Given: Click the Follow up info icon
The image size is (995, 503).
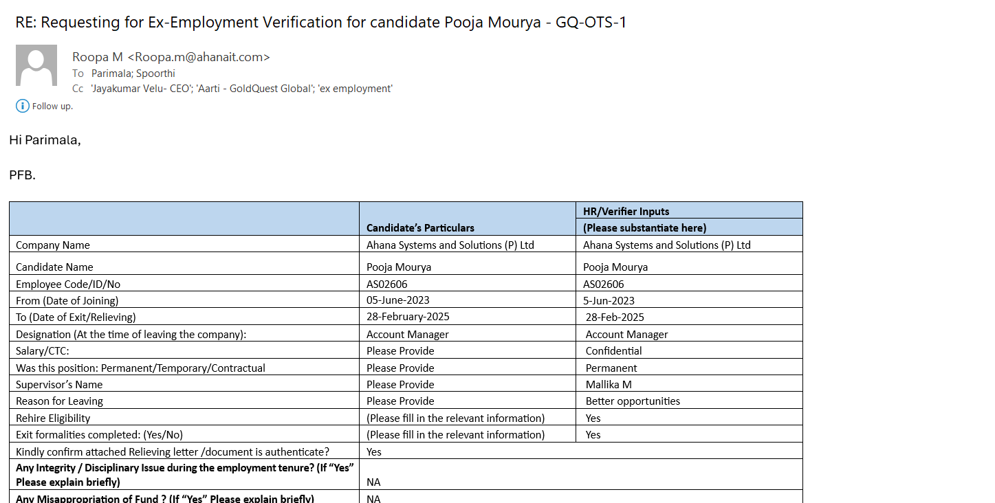Looking at the screenshot, I should click(x=23, y=106).
